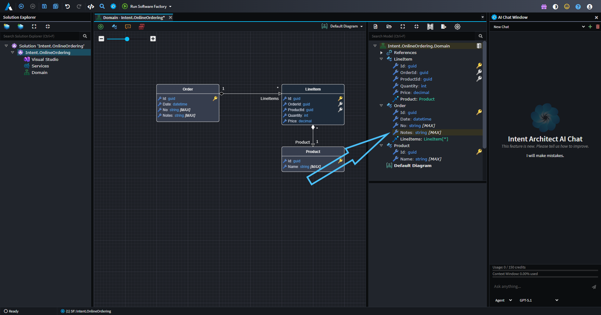Collapse all nodes in the model tree
The width and height of the screenshot is (601, 315).
coord(416,27)
